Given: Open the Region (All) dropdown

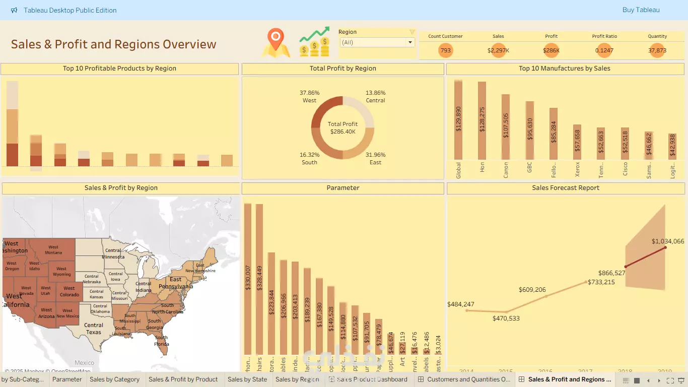Looking at the screenshot, I should point(377,42).
